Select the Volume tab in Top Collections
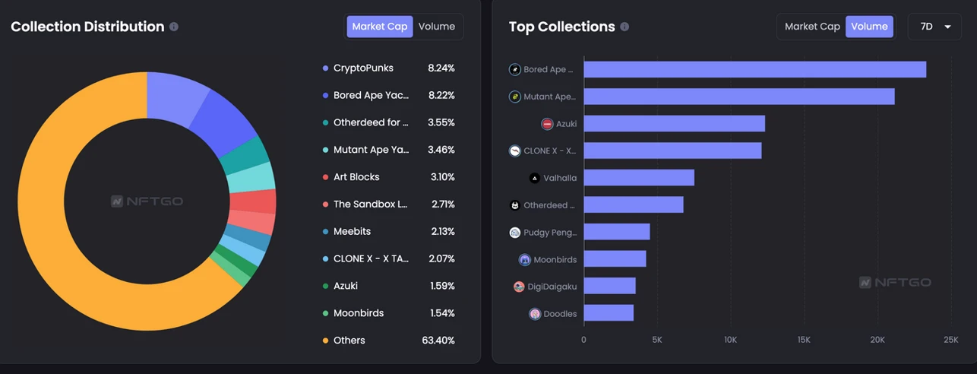Viewport: 977px width, 374px height. pyautogui.click(x=869, y=27)
